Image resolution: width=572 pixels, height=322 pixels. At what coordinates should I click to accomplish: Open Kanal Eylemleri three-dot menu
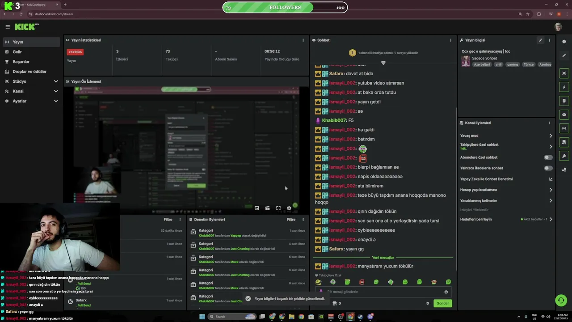click(549, 123)
